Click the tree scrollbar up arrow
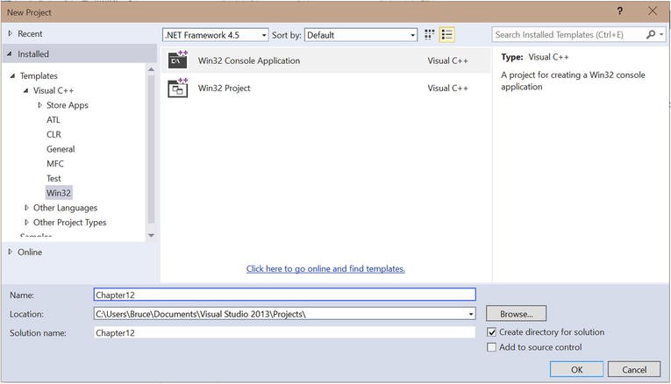The height and width of the screenshot is (384, 671). [x=151, y=69]
